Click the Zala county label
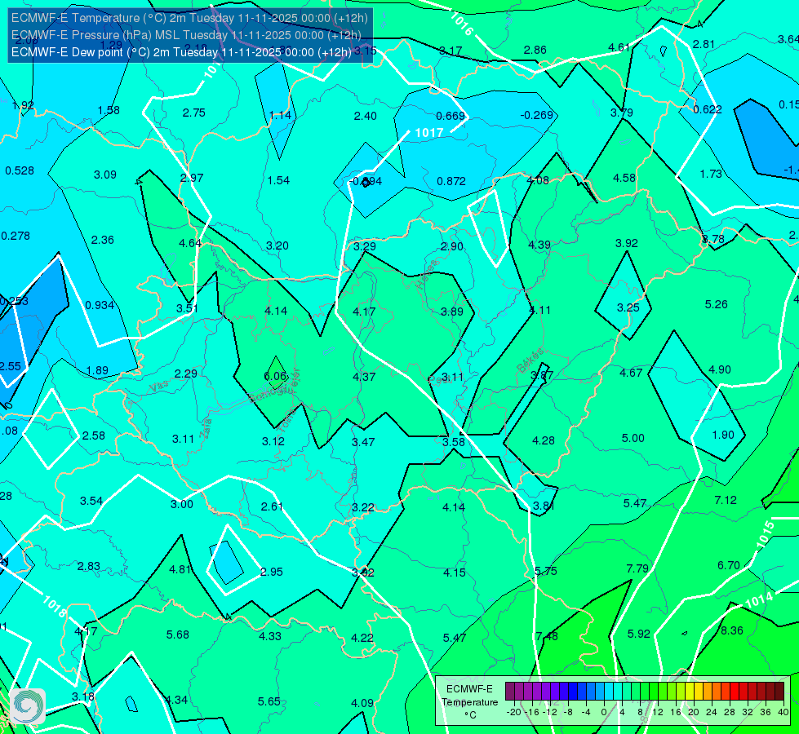Viewport: 799px width, 734px height. point(206,429)
